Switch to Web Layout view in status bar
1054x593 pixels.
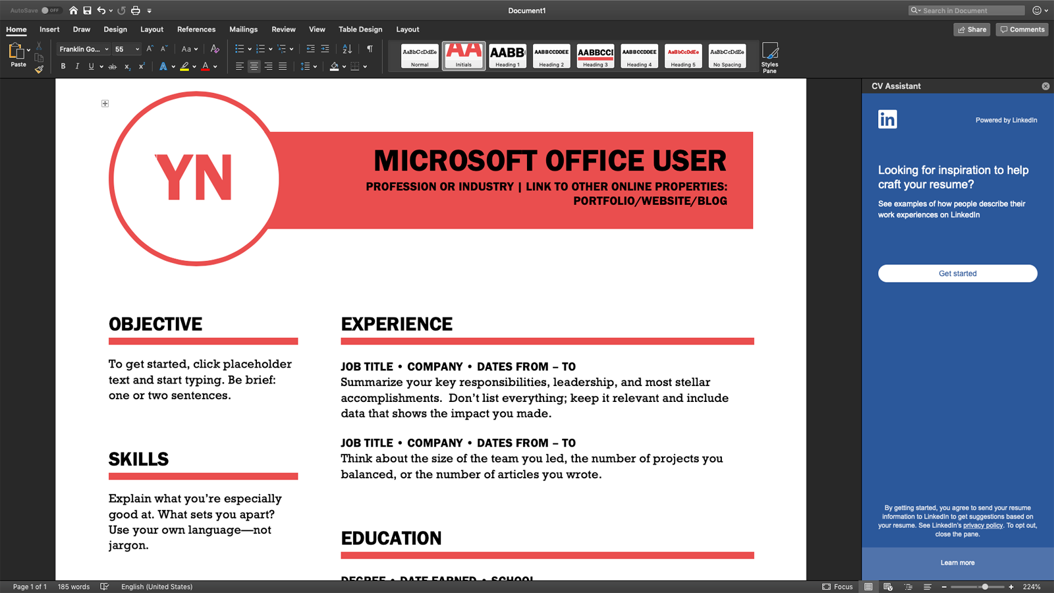pos(888,586)
